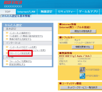Click the WPS setup icon
This screenshot has height=92, width=102.
pyautogui.click(x=82, y=76)
